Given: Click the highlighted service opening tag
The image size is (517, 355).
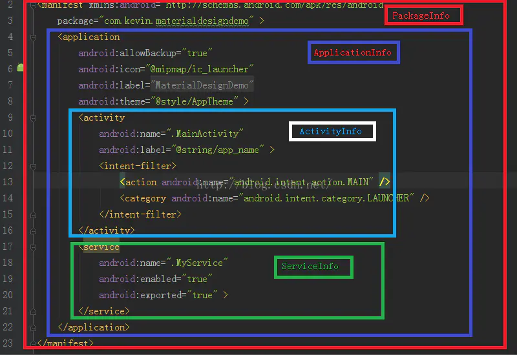Looking at the screenshot, I should [x=99, y=247].
